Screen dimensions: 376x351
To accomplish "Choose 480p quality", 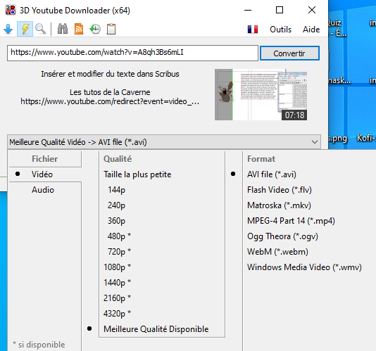I will point(119,236).
